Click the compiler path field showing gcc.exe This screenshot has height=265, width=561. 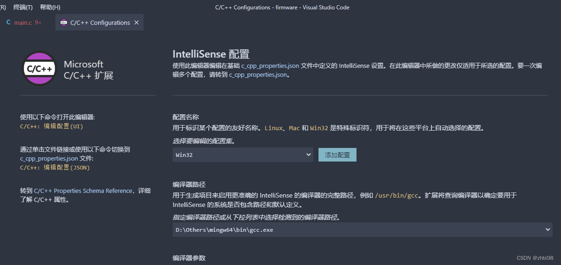click(363, 229)
